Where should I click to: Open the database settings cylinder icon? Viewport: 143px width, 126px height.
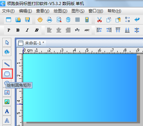(x=68, y=20)
